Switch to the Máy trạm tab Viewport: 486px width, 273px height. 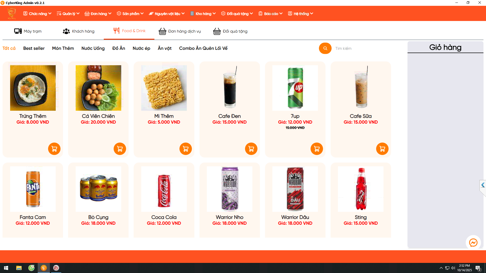[28, 31]
